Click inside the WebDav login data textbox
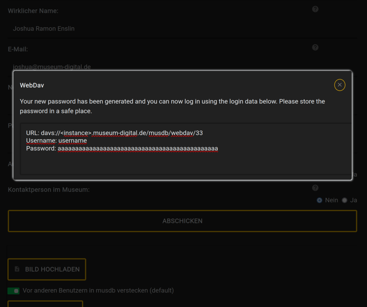The height and width of the screenshot is (307, 367). (x=186, y=149)
